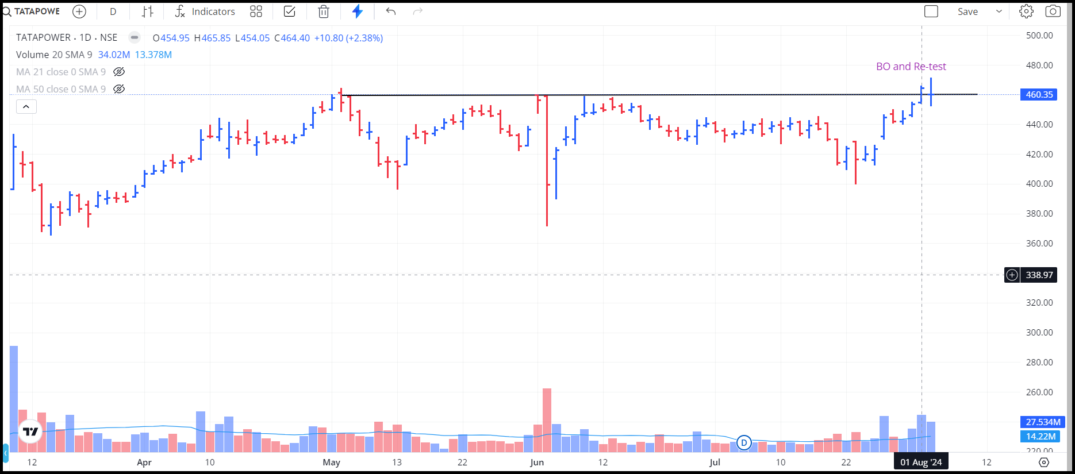Image resolution: width=1075 pixels, height=474 pixels.
Task: Click the 460.35 current price label
Action: click(x=1038, y=94)
